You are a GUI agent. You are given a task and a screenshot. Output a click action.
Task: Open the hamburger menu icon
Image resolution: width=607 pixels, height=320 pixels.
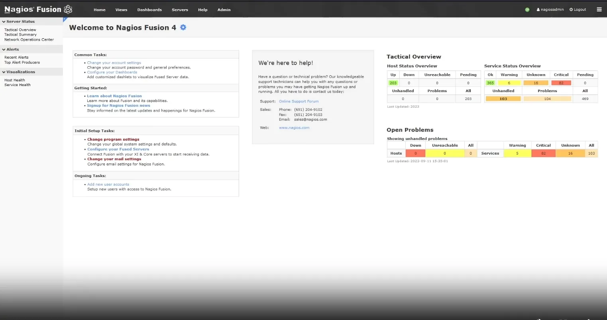[599, 10]
